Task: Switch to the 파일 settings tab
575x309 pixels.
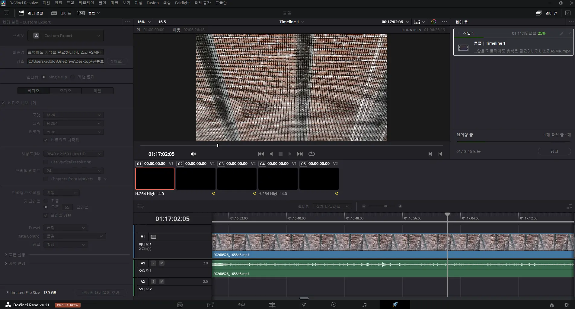Action: click(97, 91)
